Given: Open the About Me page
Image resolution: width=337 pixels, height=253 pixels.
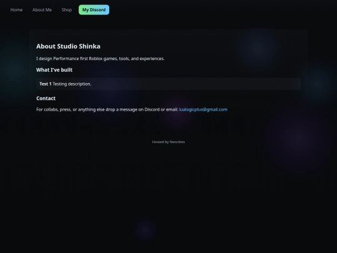Looking at the screenshot, I should click(x=42, y=10).
